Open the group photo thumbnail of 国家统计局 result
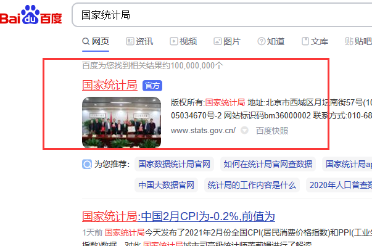The image size is (372, 246). 122,122
